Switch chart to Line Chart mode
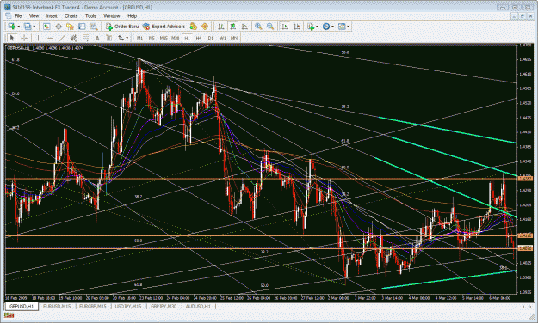Image resolution: width=538 pixels, height=323 pixels. click(244, 27)
